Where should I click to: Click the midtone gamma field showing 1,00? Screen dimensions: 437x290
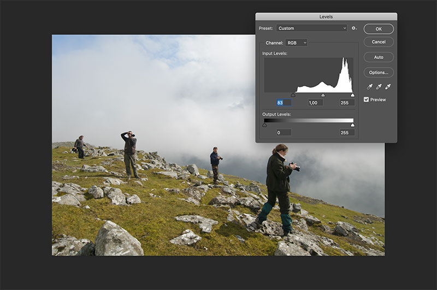pos(314,103)
